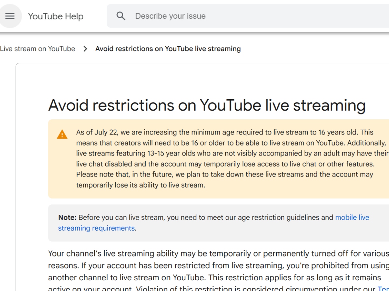Open 'Live stream on YouTube' breadcrumb

point(38,49)
